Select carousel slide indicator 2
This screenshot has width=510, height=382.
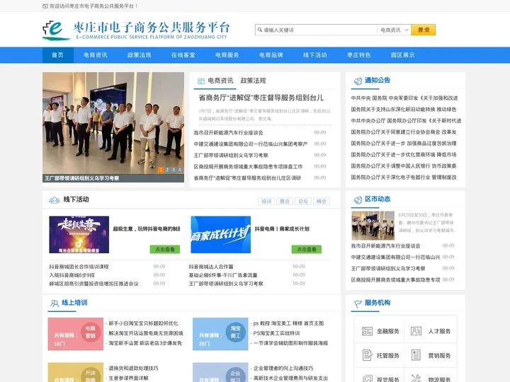(x=167, y=170)
